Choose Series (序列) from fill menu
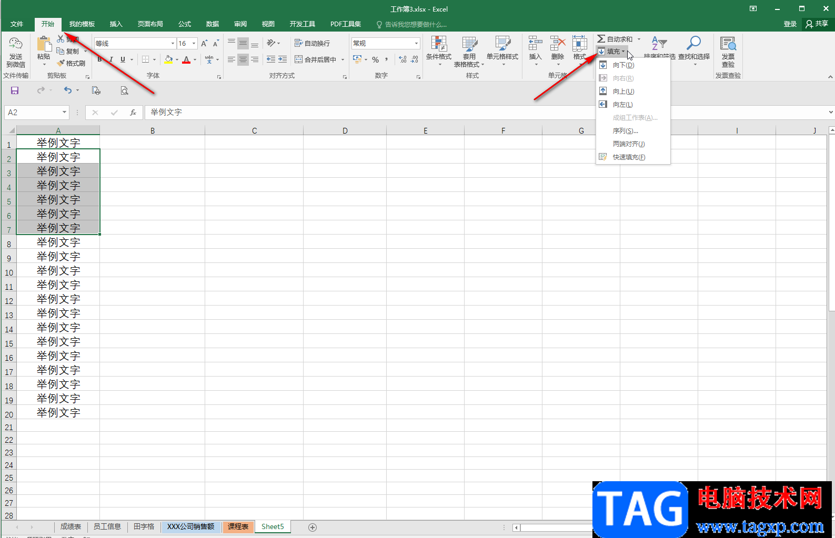The width and height of the screenshot is (835, 538). (x=633, y=131)
